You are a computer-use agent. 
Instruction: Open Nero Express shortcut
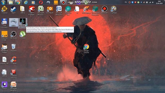pyautogui.click(x=86, y=10)
